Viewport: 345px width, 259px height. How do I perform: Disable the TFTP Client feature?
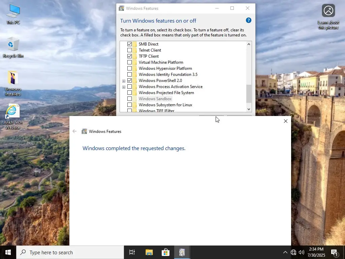coord(130,56)
